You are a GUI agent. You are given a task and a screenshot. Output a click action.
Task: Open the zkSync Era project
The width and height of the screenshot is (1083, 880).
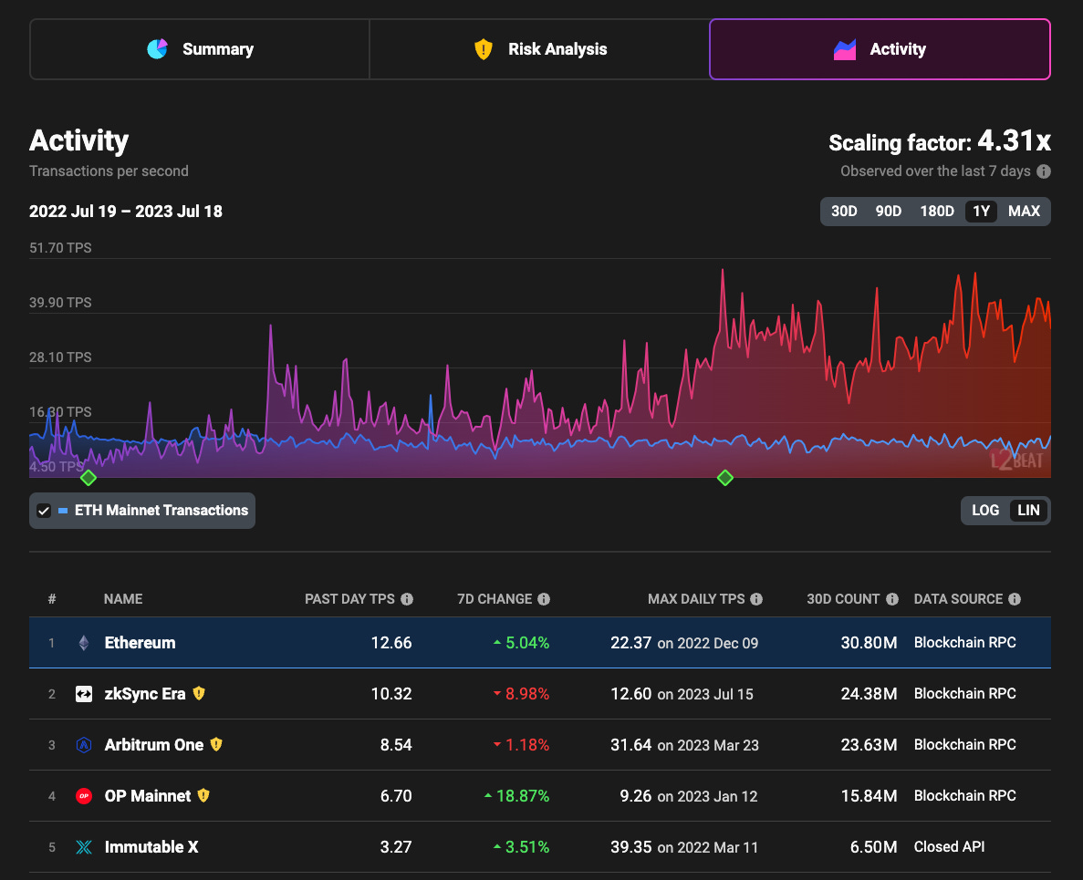tap(540, 694)
